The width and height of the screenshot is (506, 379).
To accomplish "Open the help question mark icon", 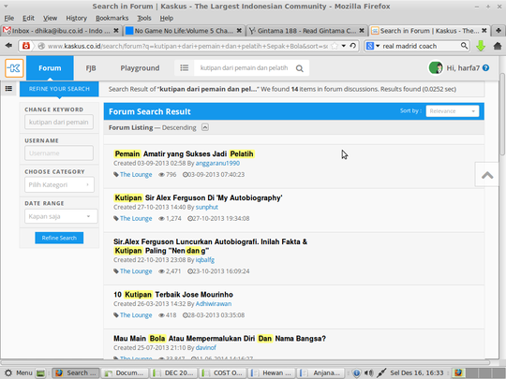I will point(485,68).
